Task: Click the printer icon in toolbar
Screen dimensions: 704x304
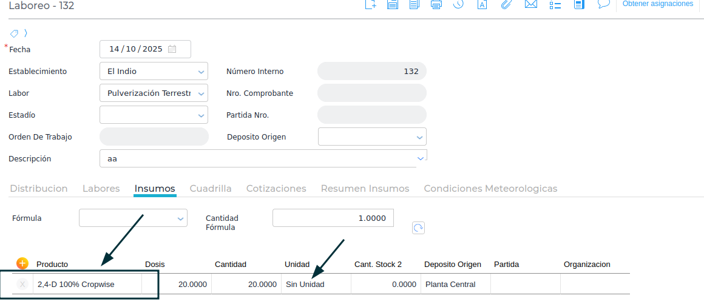Action: click(436, 5)
